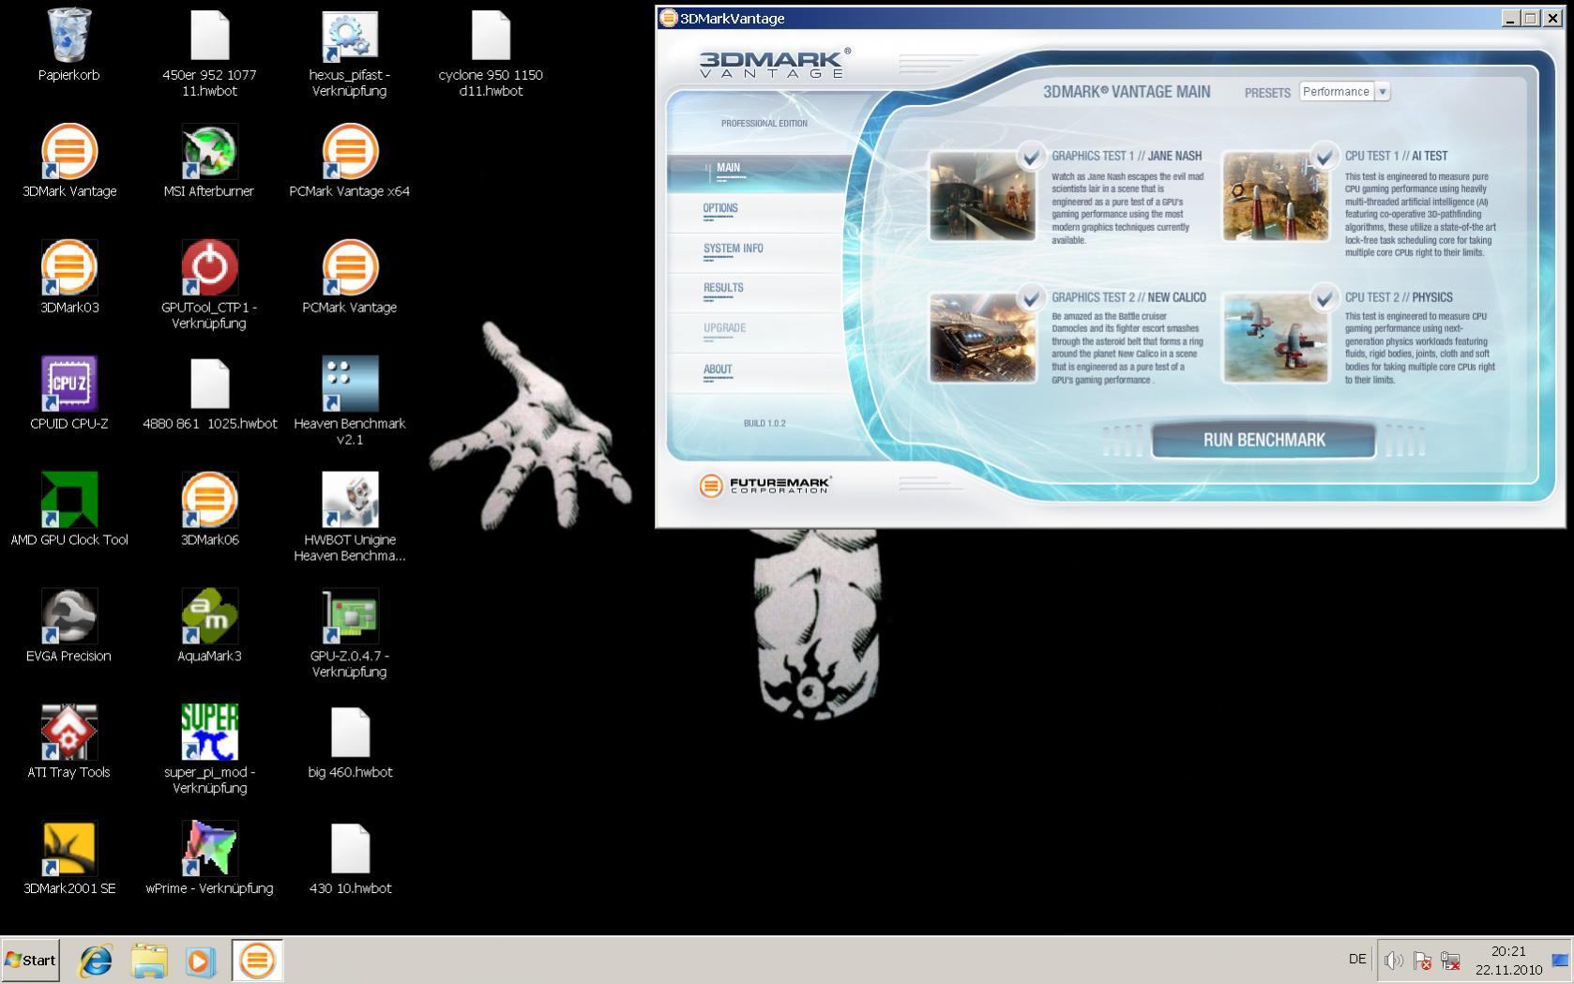Click the Jane Nash test thumbnail
Image resolution: width=1574 pixels, height=984 pixels.
coord(982,196)
